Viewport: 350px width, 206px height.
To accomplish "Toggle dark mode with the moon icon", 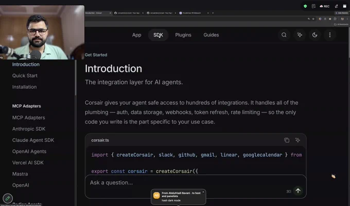I will click(314, 35).
